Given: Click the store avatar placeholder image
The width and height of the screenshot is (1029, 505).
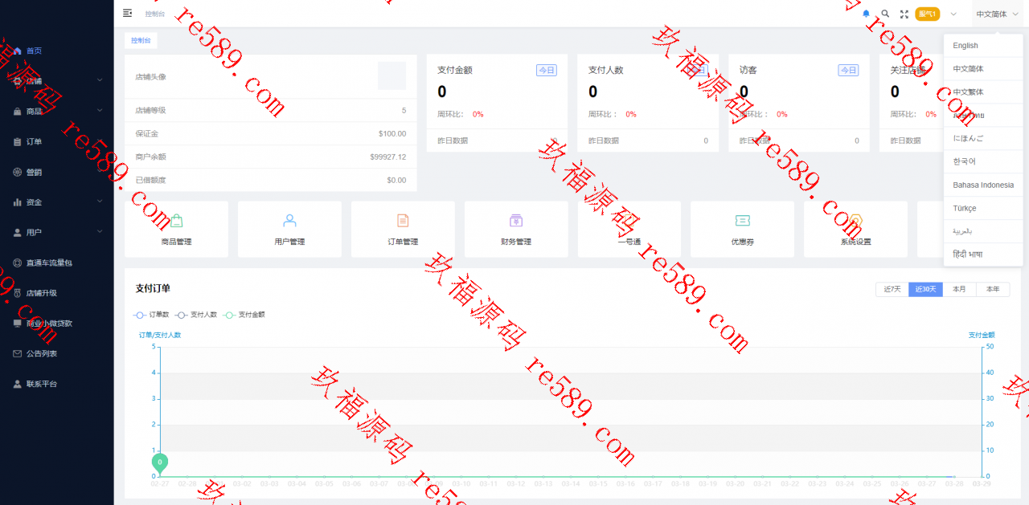Looking at the screenshot, I should pyautogui.click(x=392, y=76).
